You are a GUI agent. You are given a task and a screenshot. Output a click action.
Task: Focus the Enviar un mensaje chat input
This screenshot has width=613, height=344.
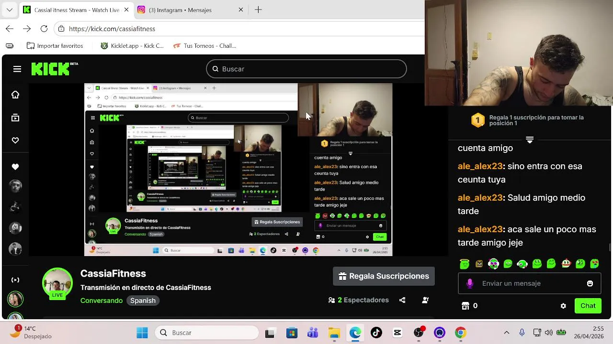point(530,283)
